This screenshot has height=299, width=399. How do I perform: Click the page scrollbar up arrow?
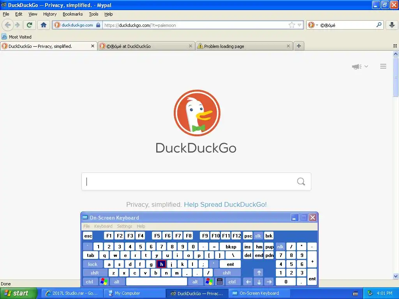coord(395,54)
